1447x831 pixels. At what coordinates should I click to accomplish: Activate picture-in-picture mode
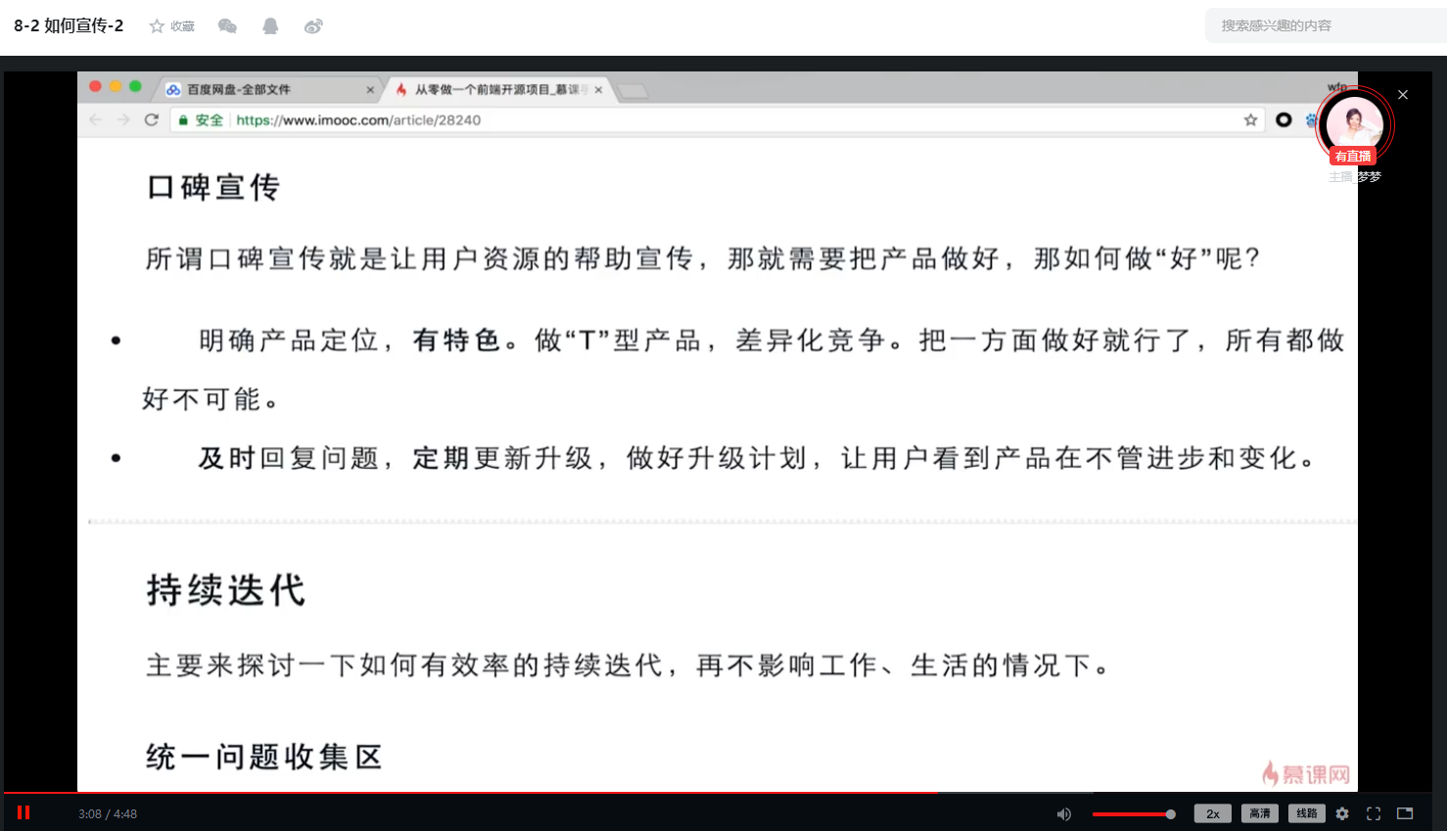pyautogui.click(x=1407, y=813)
